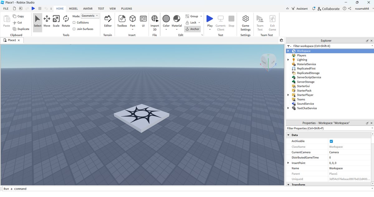
Task: Click the Collaborate button
Action: point(328,9)
